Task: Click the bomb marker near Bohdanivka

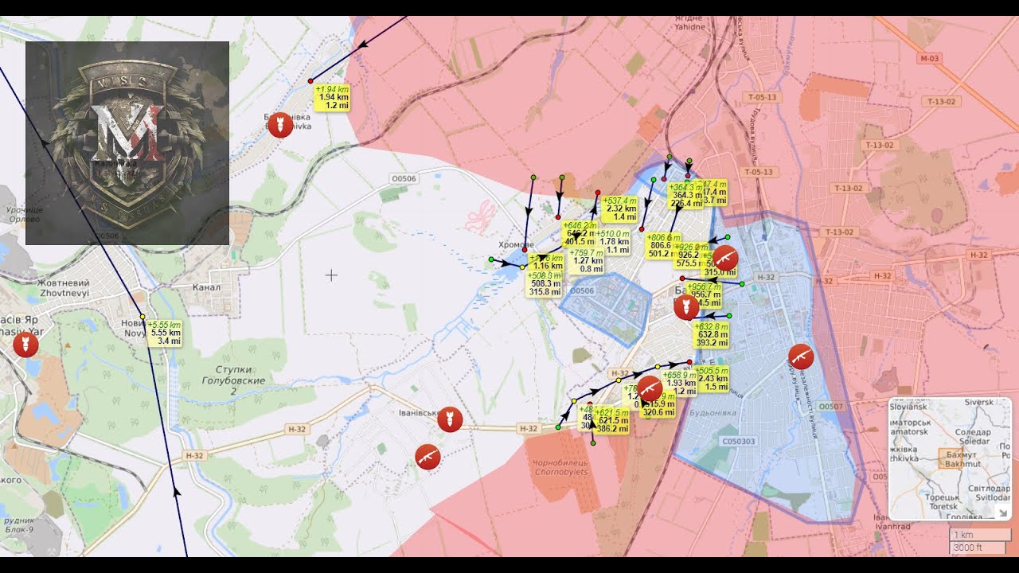Action: click(280, 125)
